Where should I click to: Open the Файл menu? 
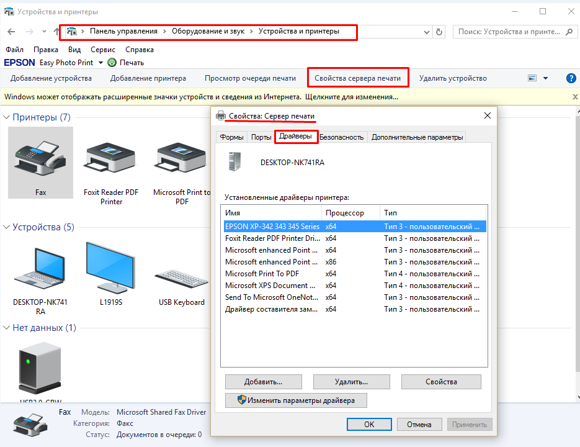pos(14,50)
